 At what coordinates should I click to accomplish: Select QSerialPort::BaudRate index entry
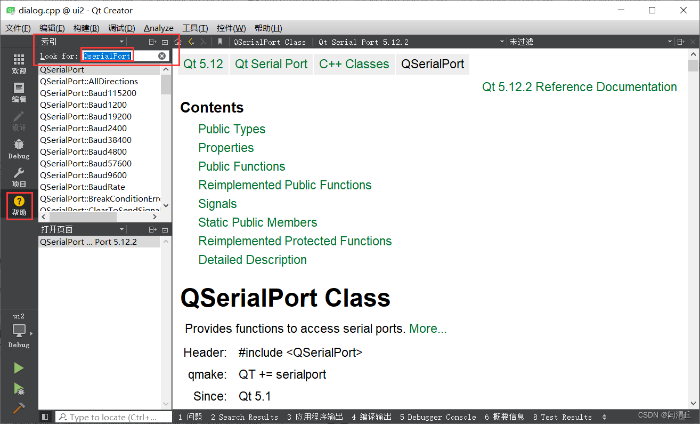(x=100, y=187)
